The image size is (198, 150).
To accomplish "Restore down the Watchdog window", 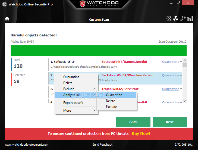I will point(178,3).
